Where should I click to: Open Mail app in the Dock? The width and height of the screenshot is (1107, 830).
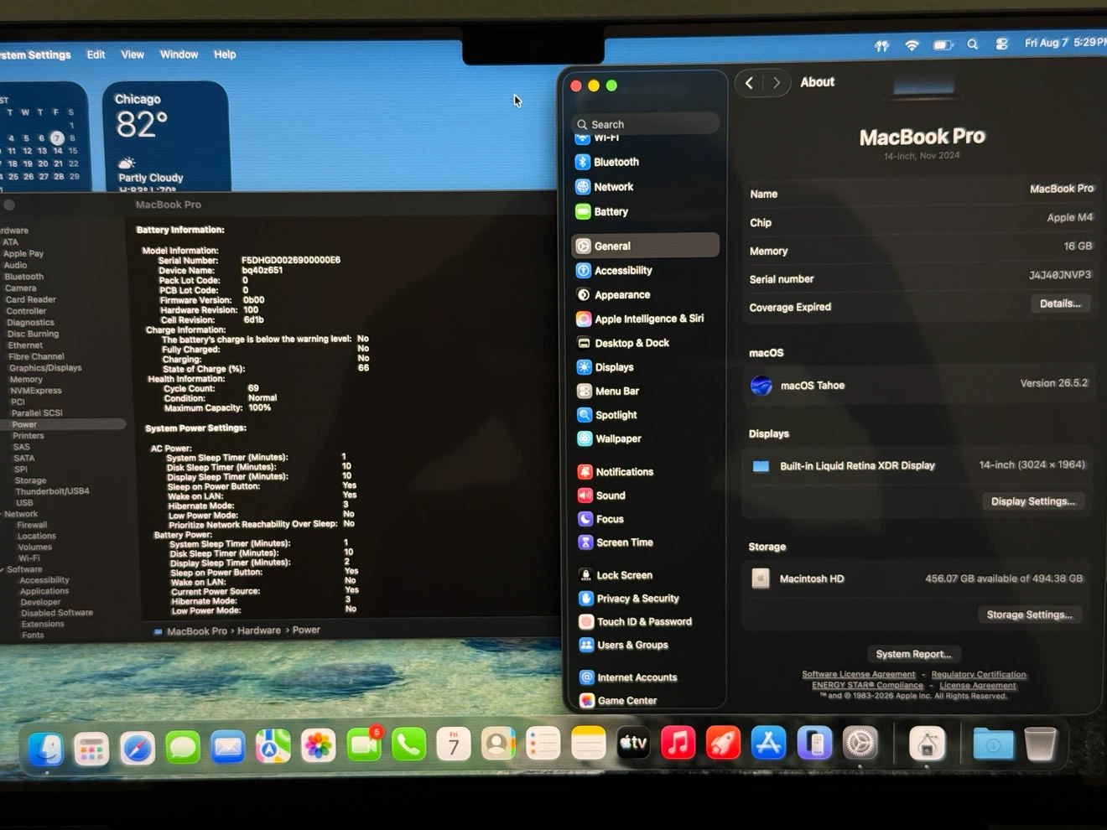[x=227, y=747]
